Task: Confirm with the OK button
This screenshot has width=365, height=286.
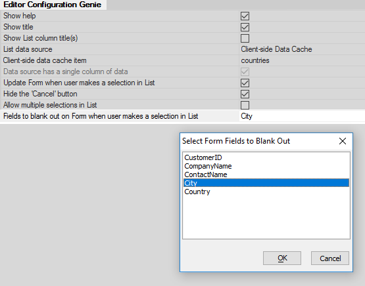Action: tap(282, 258)
